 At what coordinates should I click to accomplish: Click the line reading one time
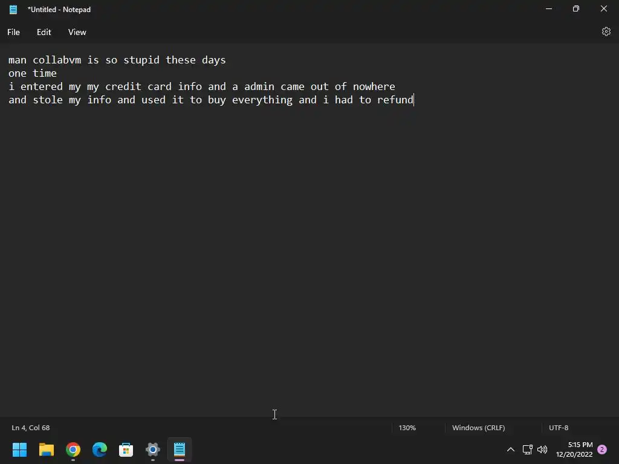tap(33, 73)
